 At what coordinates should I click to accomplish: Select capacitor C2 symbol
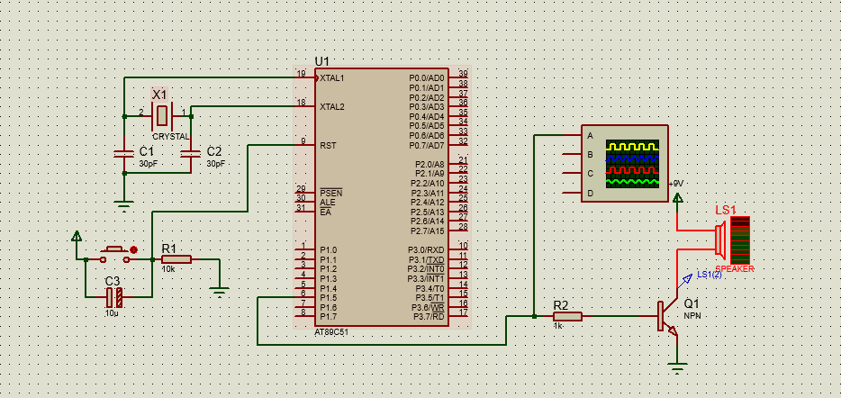point(191,153)
